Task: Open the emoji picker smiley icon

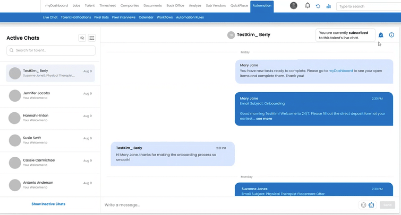Action: click(x=363, y=205)
